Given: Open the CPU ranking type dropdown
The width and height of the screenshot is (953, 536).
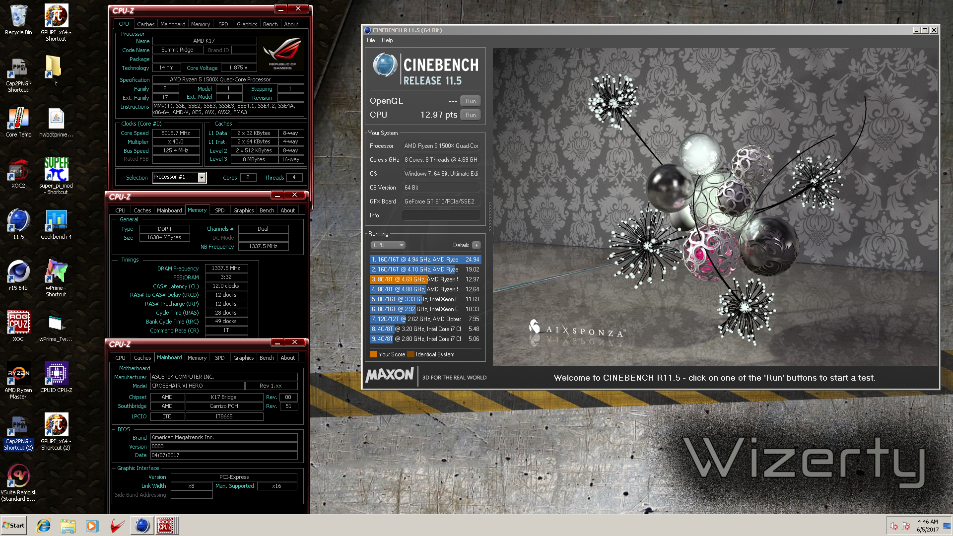Looking at the screenshot, I should 388,245.
